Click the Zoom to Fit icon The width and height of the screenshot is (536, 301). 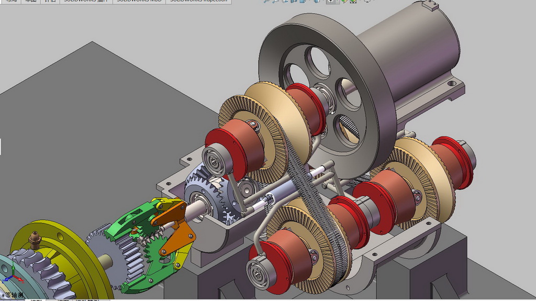click(x=266, y=1)
